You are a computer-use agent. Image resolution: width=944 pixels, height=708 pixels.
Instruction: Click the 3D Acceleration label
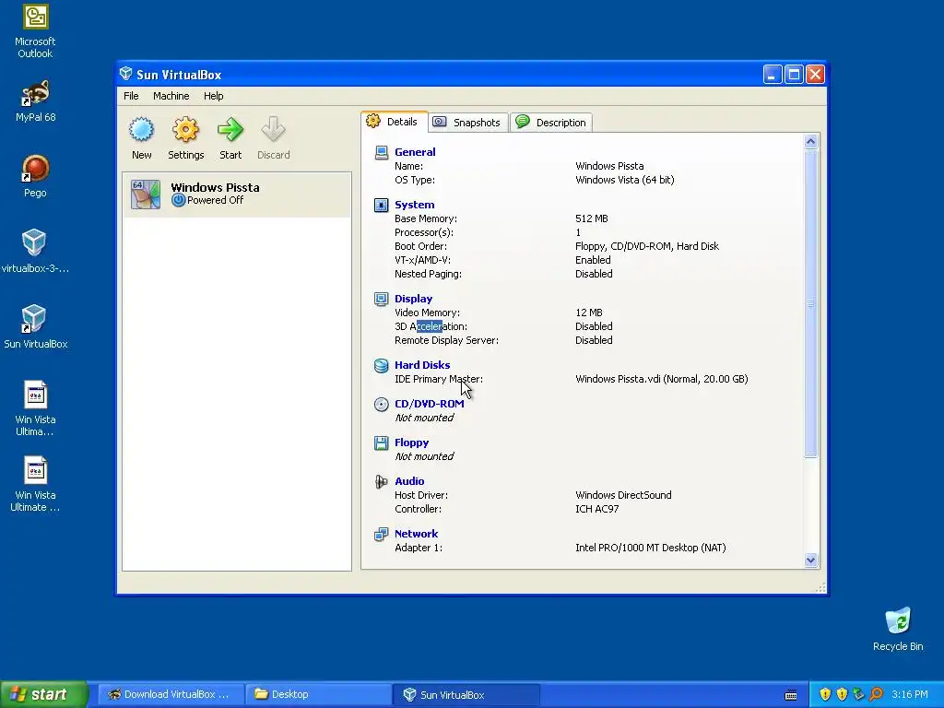click(x=431, y=326)
